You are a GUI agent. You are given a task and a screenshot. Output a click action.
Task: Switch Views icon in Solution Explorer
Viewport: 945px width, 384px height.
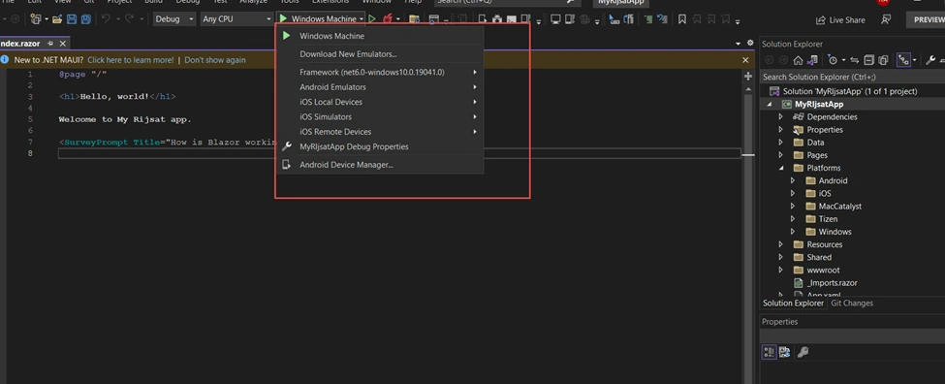pos(812,60)
